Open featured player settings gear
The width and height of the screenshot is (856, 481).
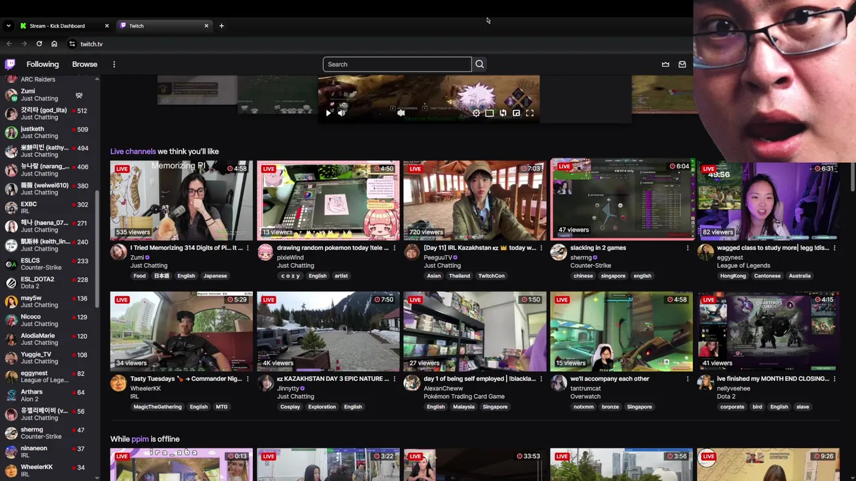(x=476, y=113)
